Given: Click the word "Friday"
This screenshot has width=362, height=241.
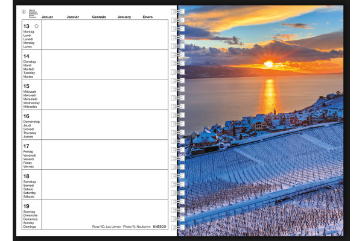Looking at the screenshot, I should click(28, 163).
